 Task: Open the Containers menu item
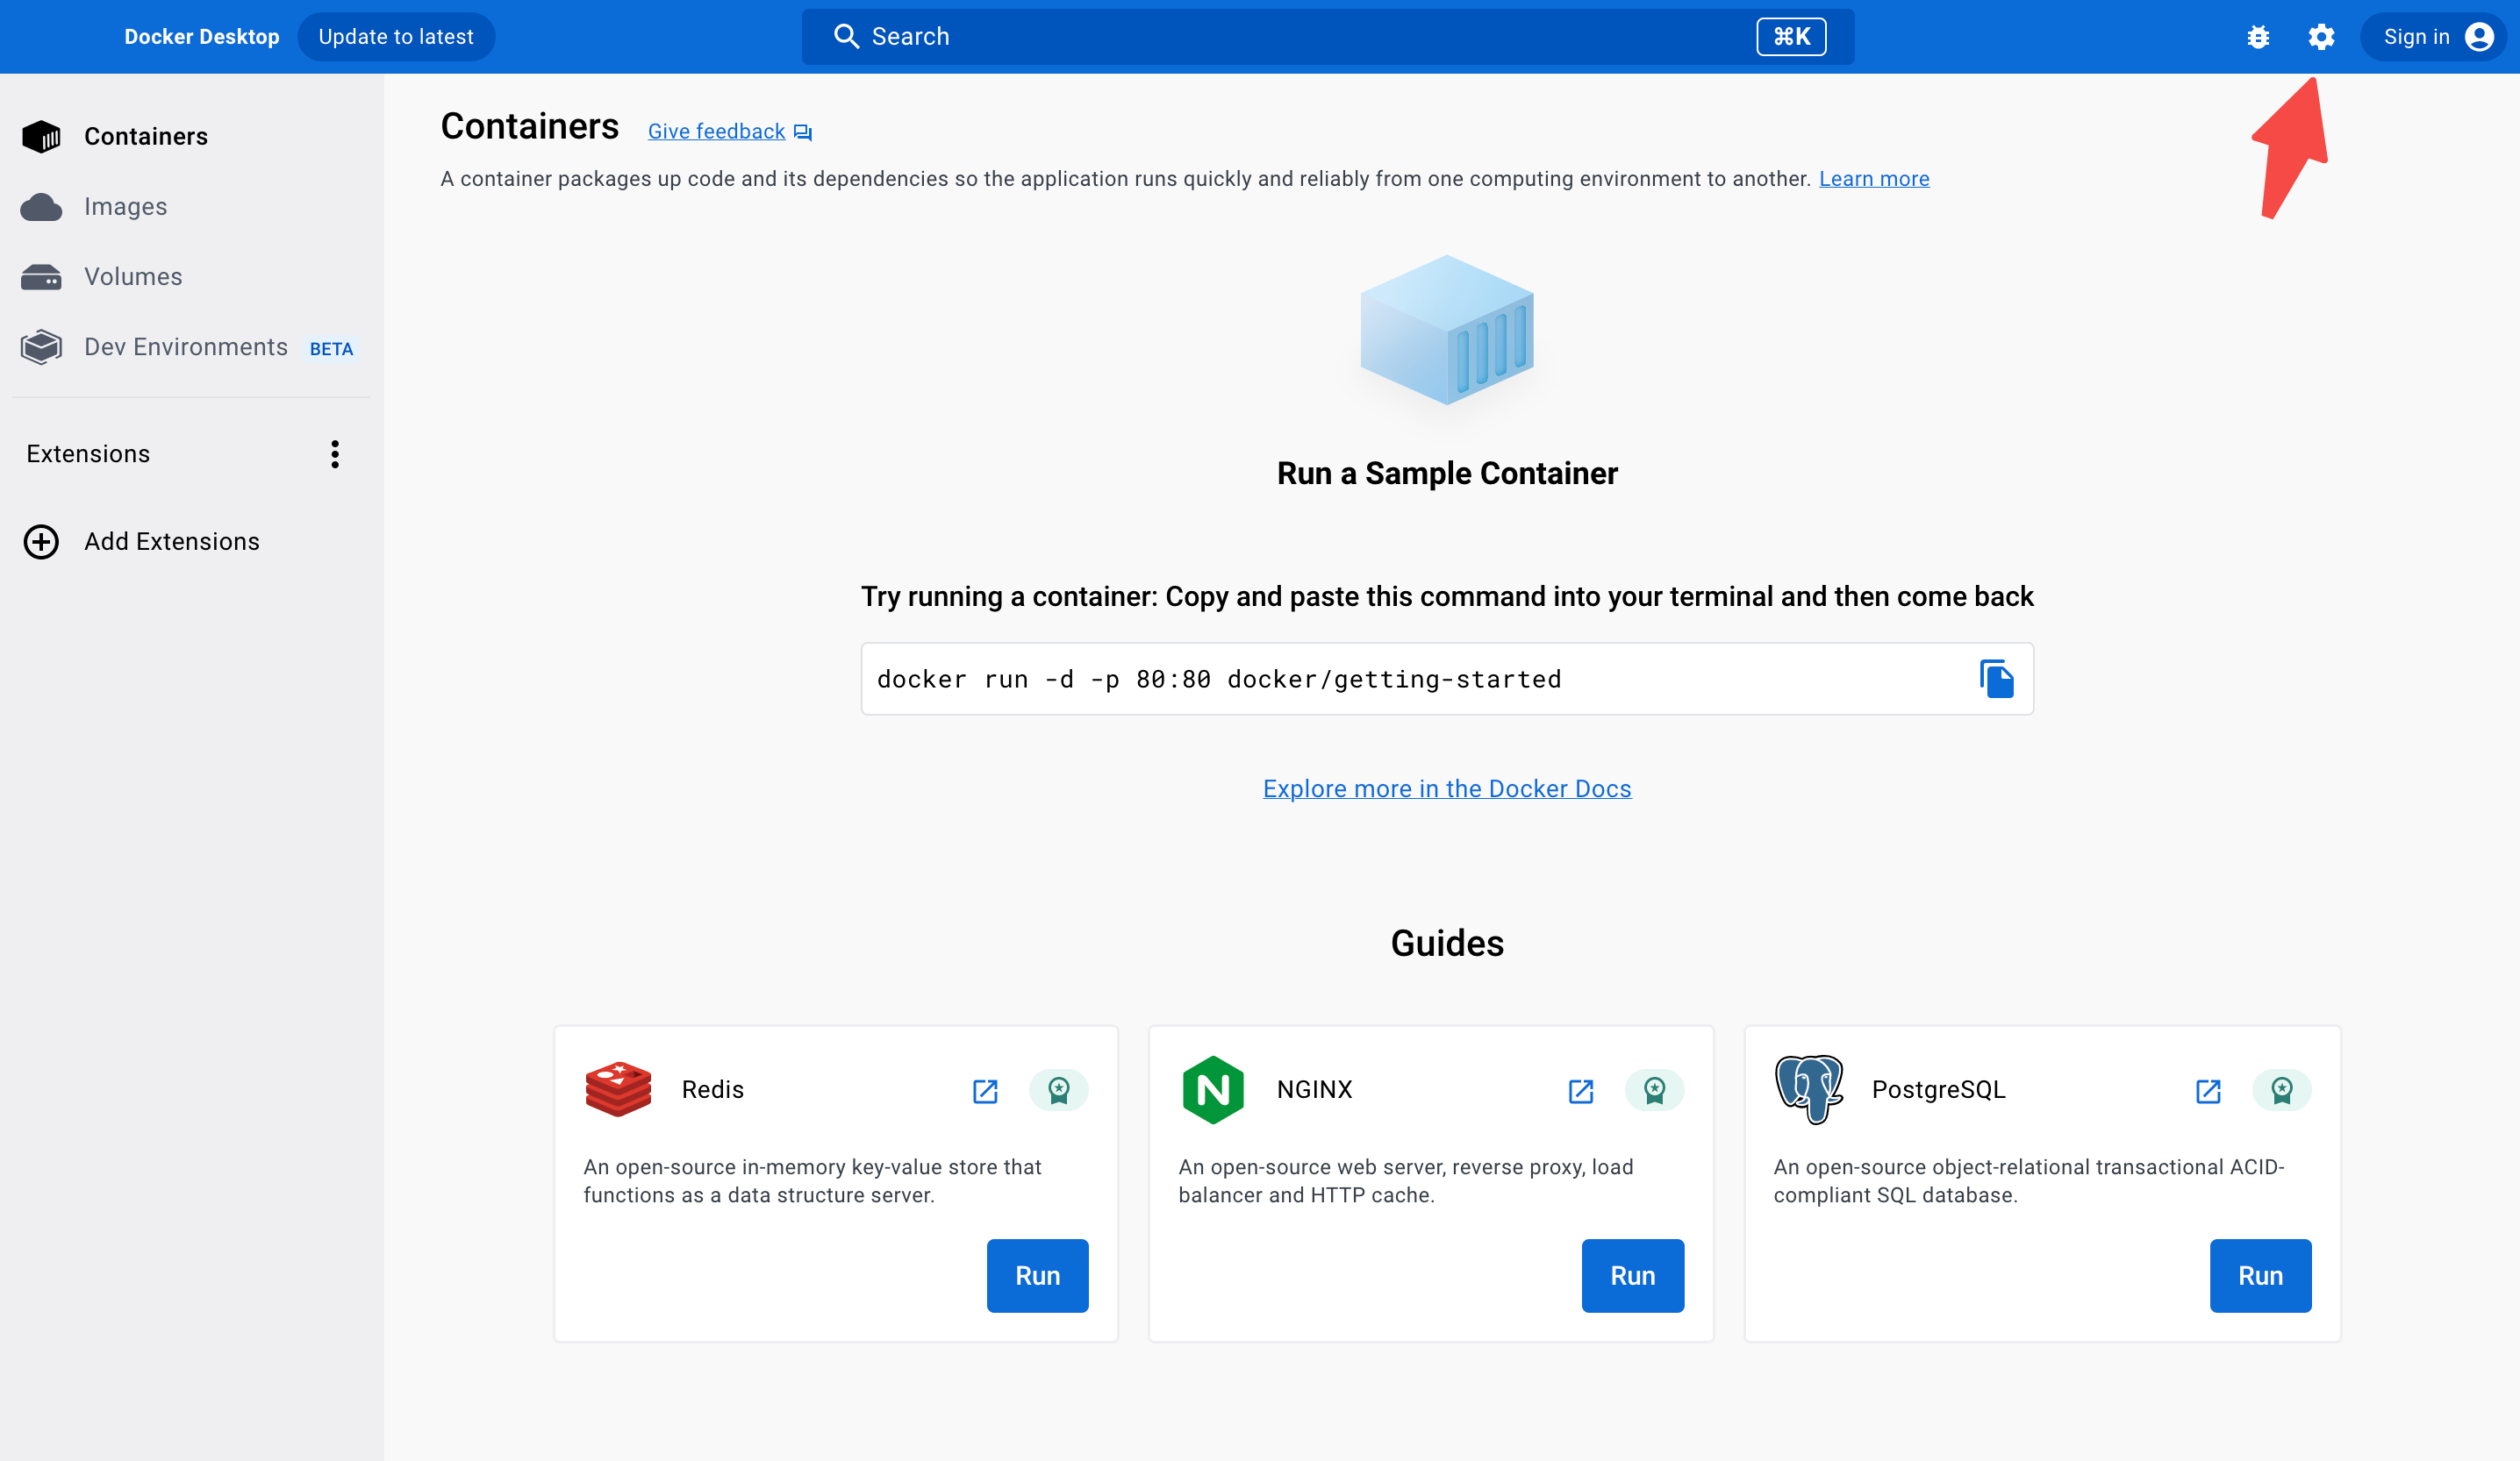147,136
